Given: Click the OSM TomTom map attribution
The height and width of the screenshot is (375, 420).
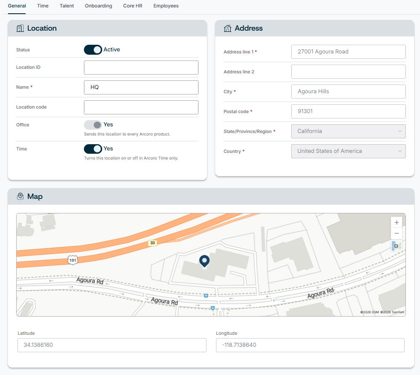Looking at the screenshot, I should pos(382,312).
